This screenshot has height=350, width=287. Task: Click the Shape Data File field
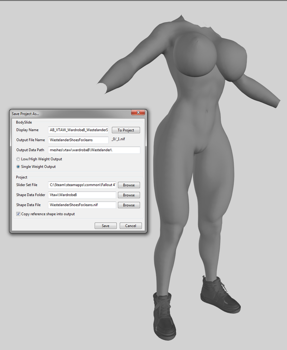tap(82, 205)
